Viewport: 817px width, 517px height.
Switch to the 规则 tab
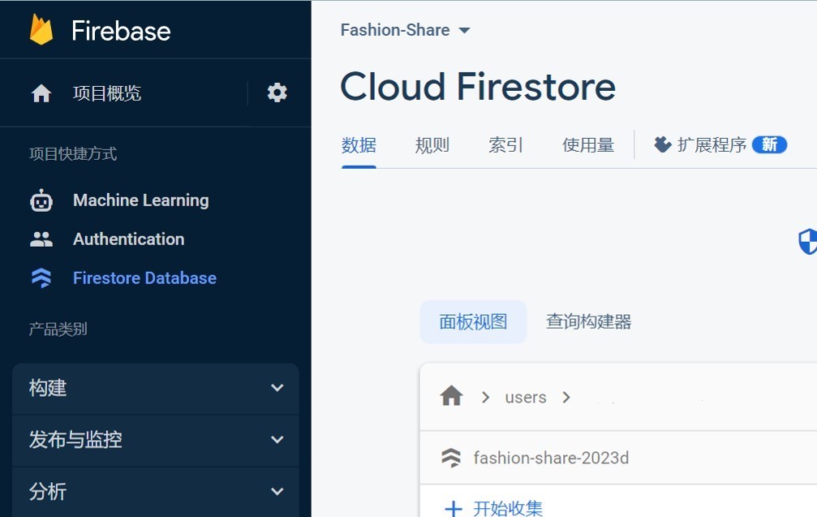point(432,145)
